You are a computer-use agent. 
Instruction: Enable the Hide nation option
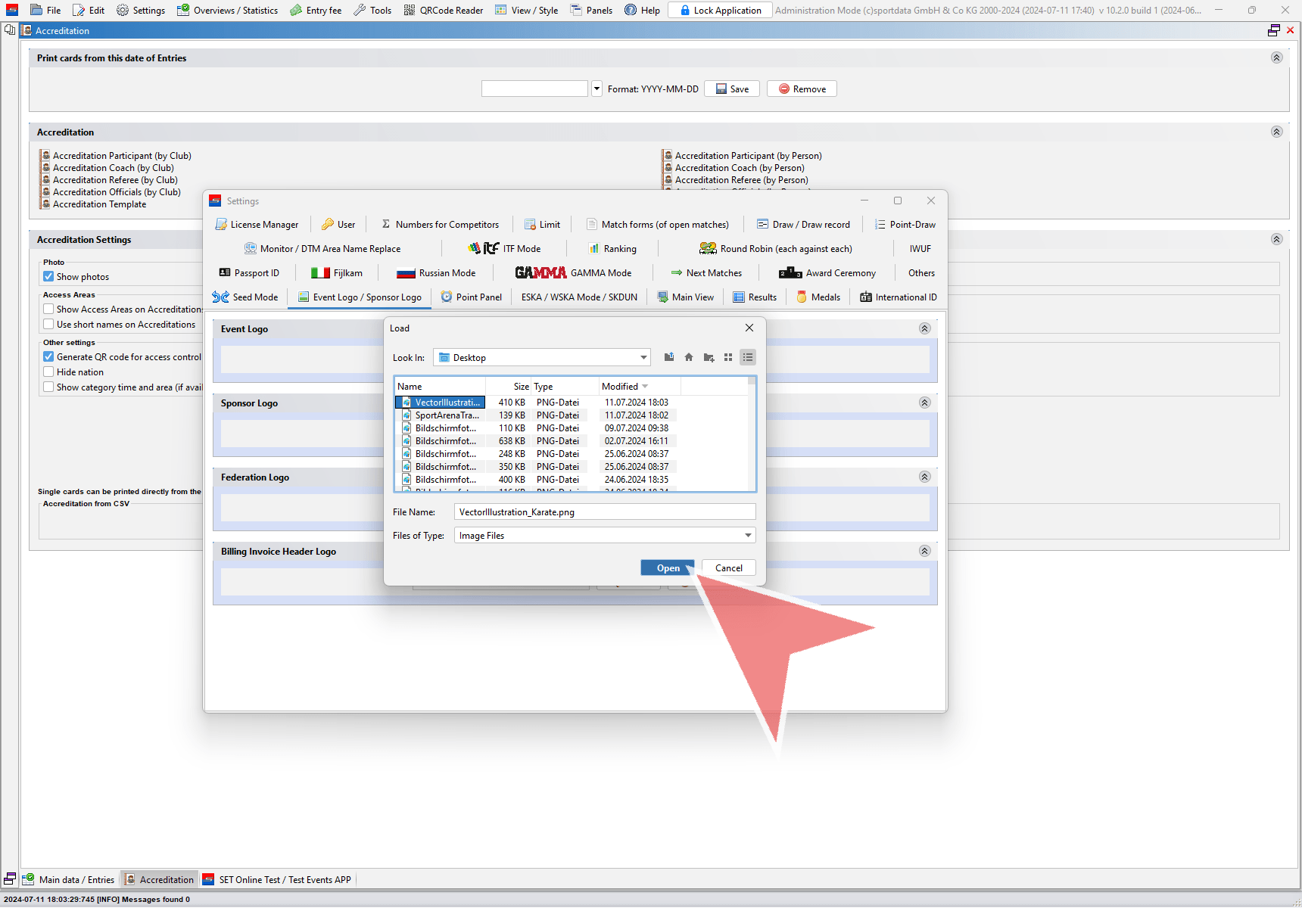48,372
